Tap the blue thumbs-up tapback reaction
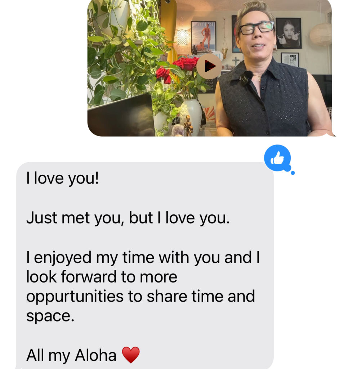The height and width of the screenshot is (369, 348). 277,158
